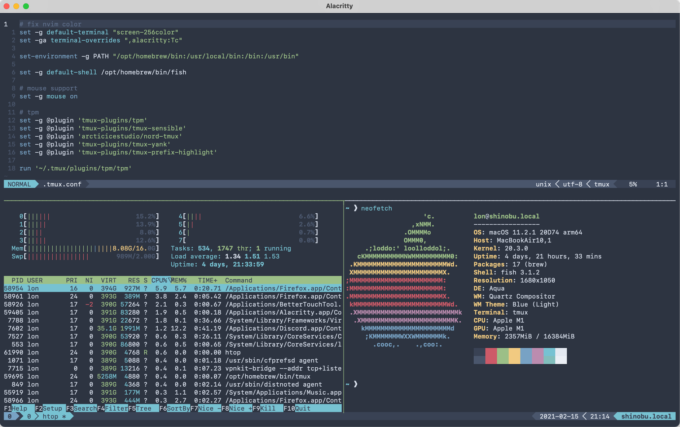Open the SortBy menu in htop
This screenshot has width=680, height=427.
click(178, 408)
